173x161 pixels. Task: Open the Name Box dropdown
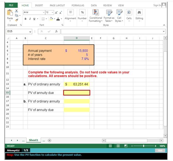click(30, 32)
